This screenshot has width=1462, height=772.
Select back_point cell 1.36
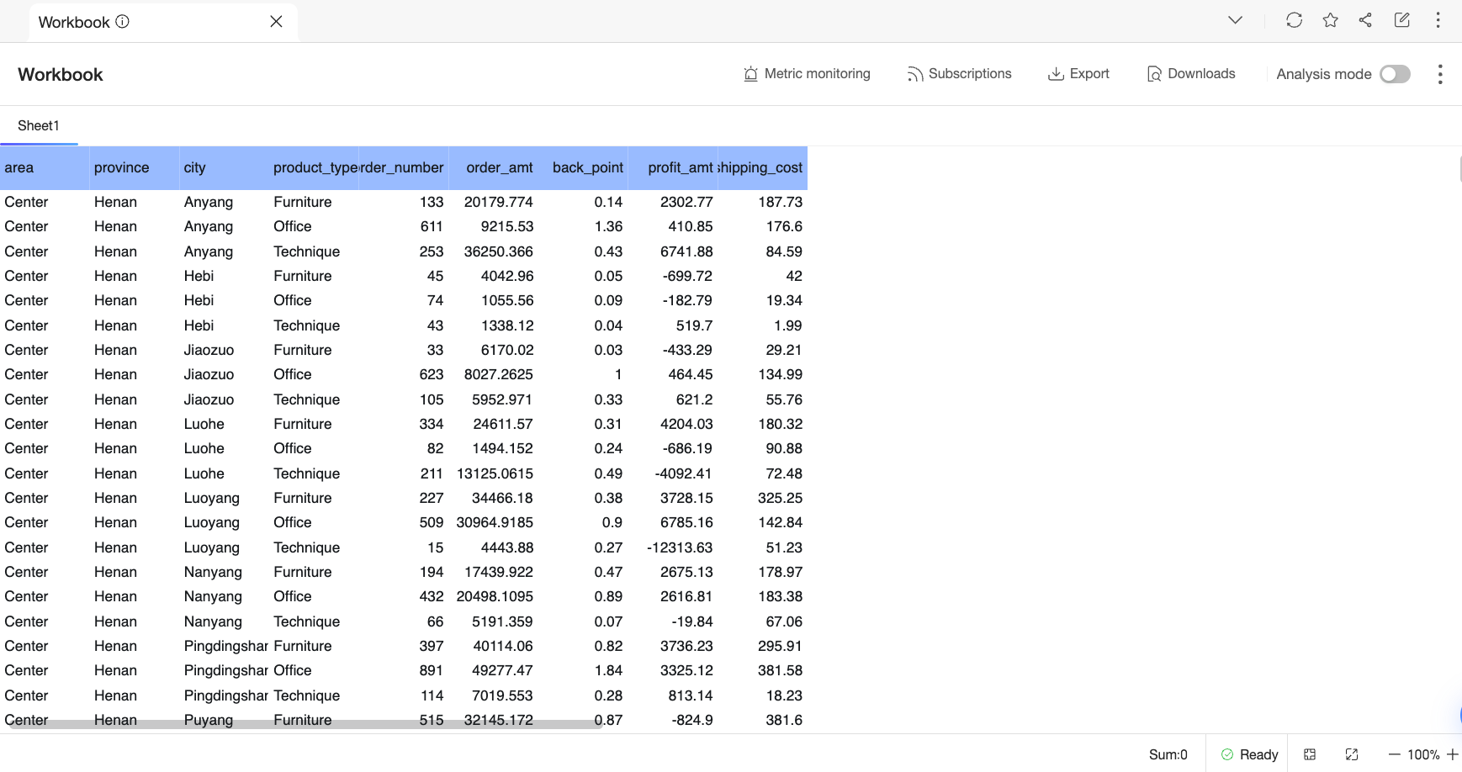pyautogui.click(x=583, y=226)
